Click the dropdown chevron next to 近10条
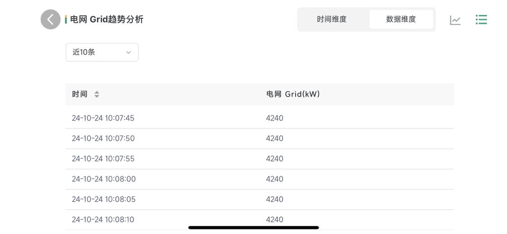Viewport: 507px width, 234px height. click(128, 53)
